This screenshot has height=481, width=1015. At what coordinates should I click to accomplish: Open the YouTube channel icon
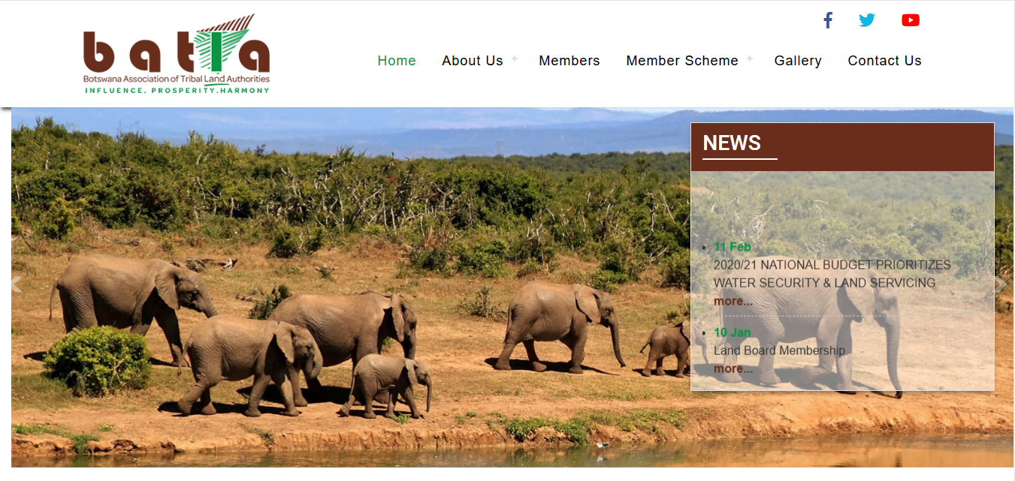[911, 20]
